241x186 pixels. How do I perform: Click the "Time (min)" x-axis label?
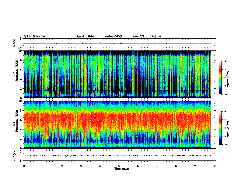[x=122, y=169]
